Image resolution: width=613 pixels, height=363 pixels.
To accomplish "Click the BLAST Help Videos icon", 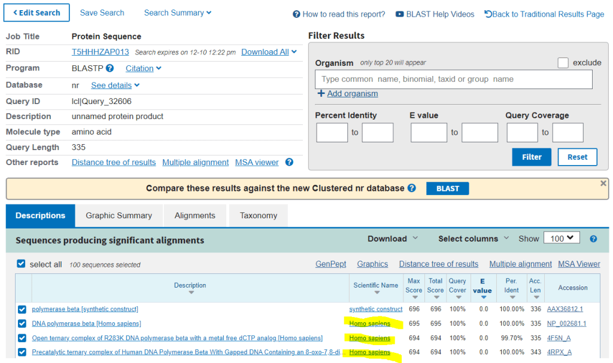I will (x=399, y=14).
